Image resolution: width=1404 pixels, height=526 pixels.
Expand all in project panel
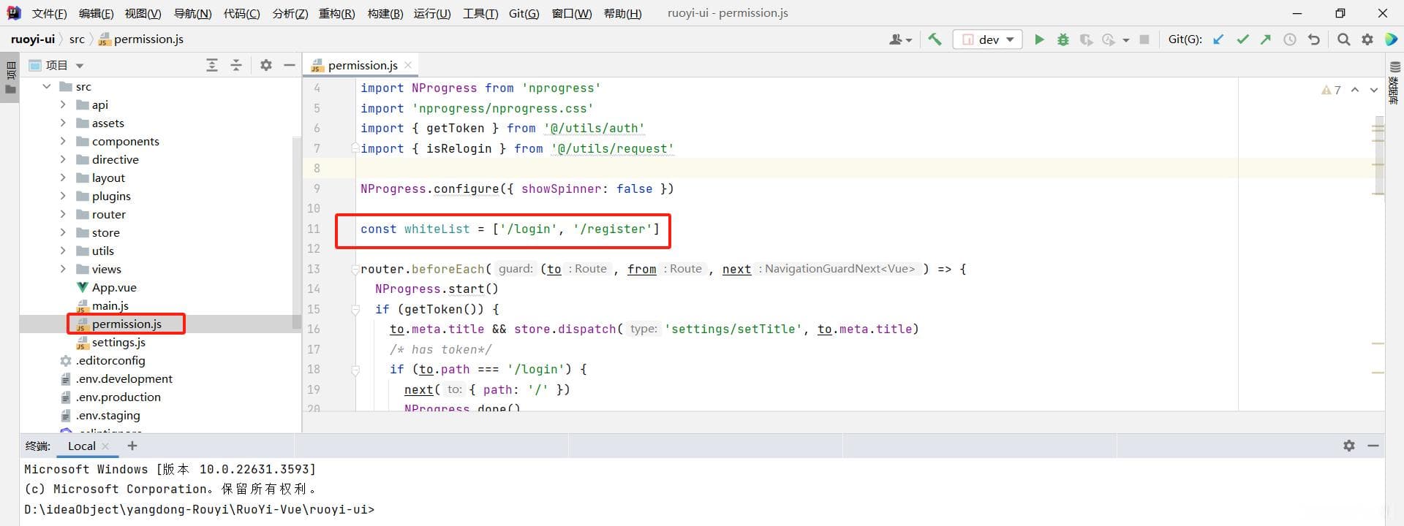[212, 65]
